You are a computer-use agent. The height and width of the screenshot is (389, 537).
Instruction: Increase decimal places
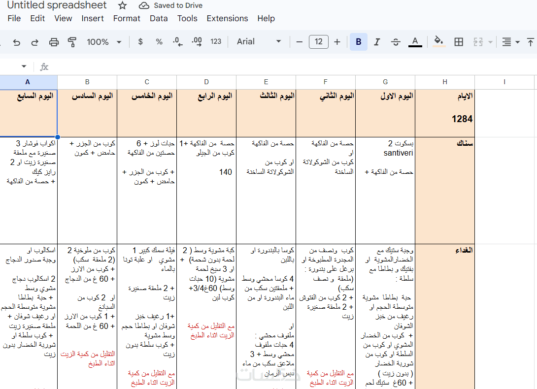click(x=197, y=42)
